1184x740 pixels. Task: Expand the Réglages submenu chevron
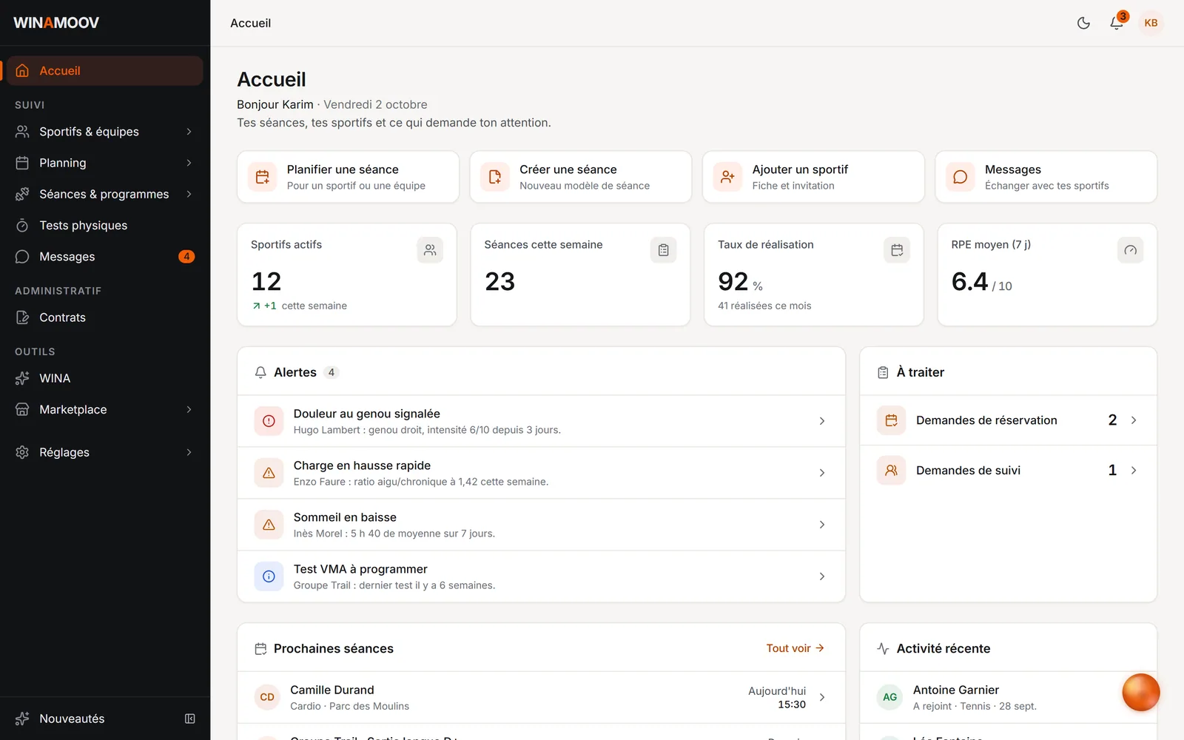click(x=189, y=452)
